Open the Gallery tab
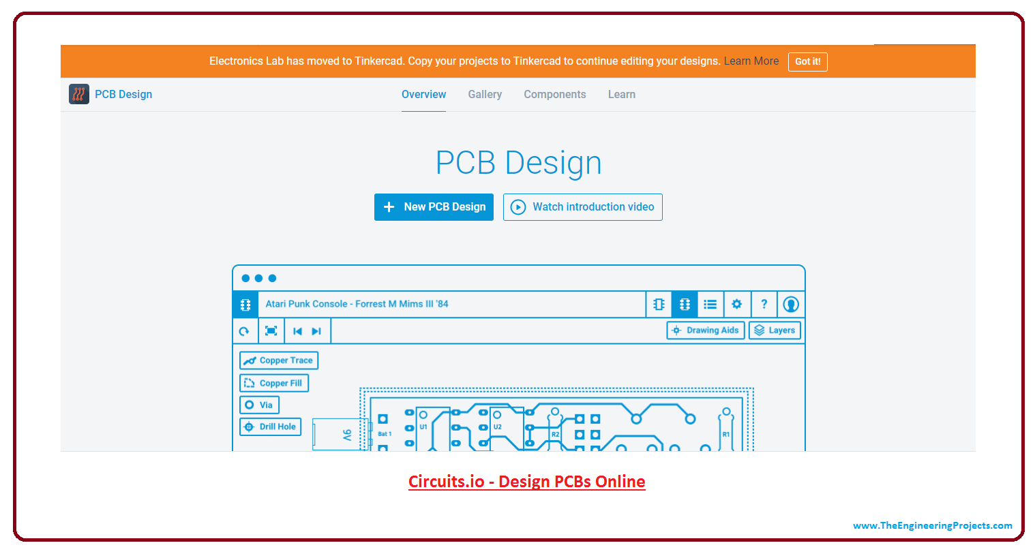This screenshot has height=556, width=1035. (x=485, y=95)
